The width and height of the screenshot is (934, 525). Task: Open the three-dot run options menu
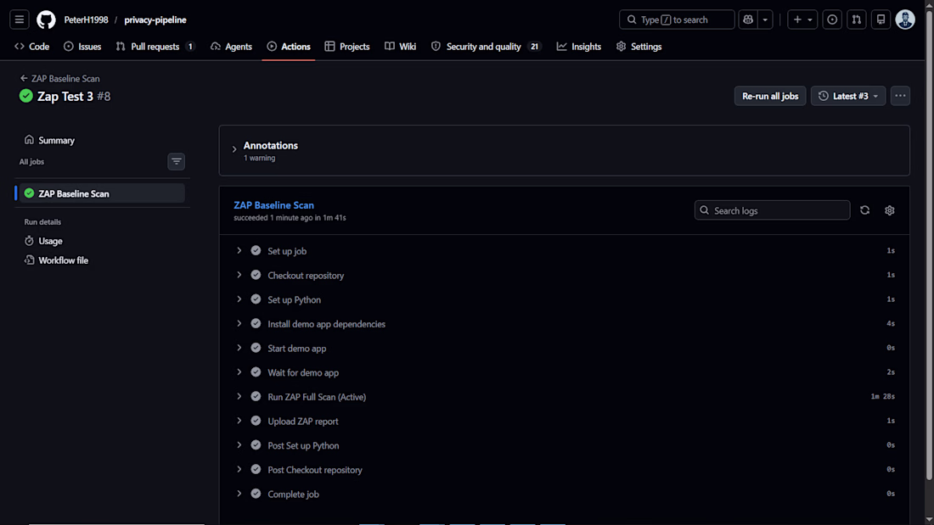(900, 96)
